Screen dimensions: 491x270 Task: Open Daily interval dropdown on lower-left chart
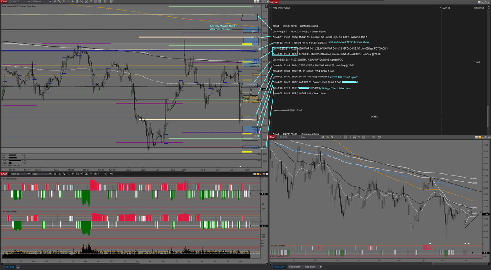tap(41, 174)
